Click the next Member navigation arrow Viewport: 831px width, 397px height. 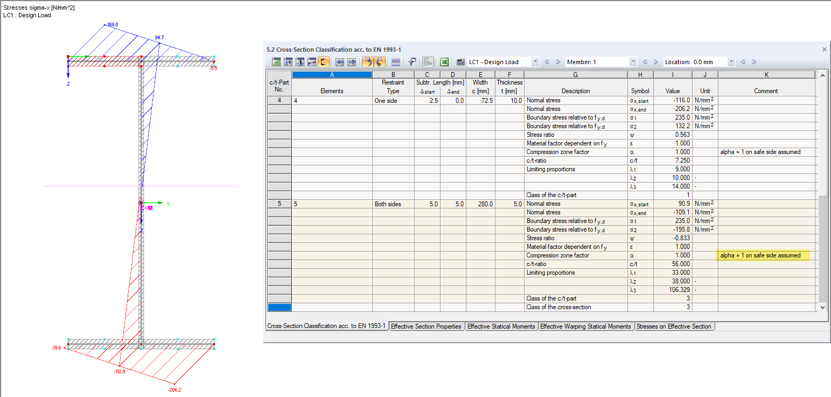click(656, 61)
